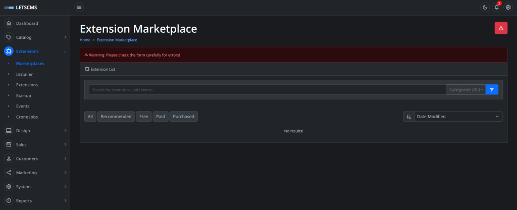Expand the Marketing menu chevron
Screen dimensions: 517x210
tap(65, 173)
